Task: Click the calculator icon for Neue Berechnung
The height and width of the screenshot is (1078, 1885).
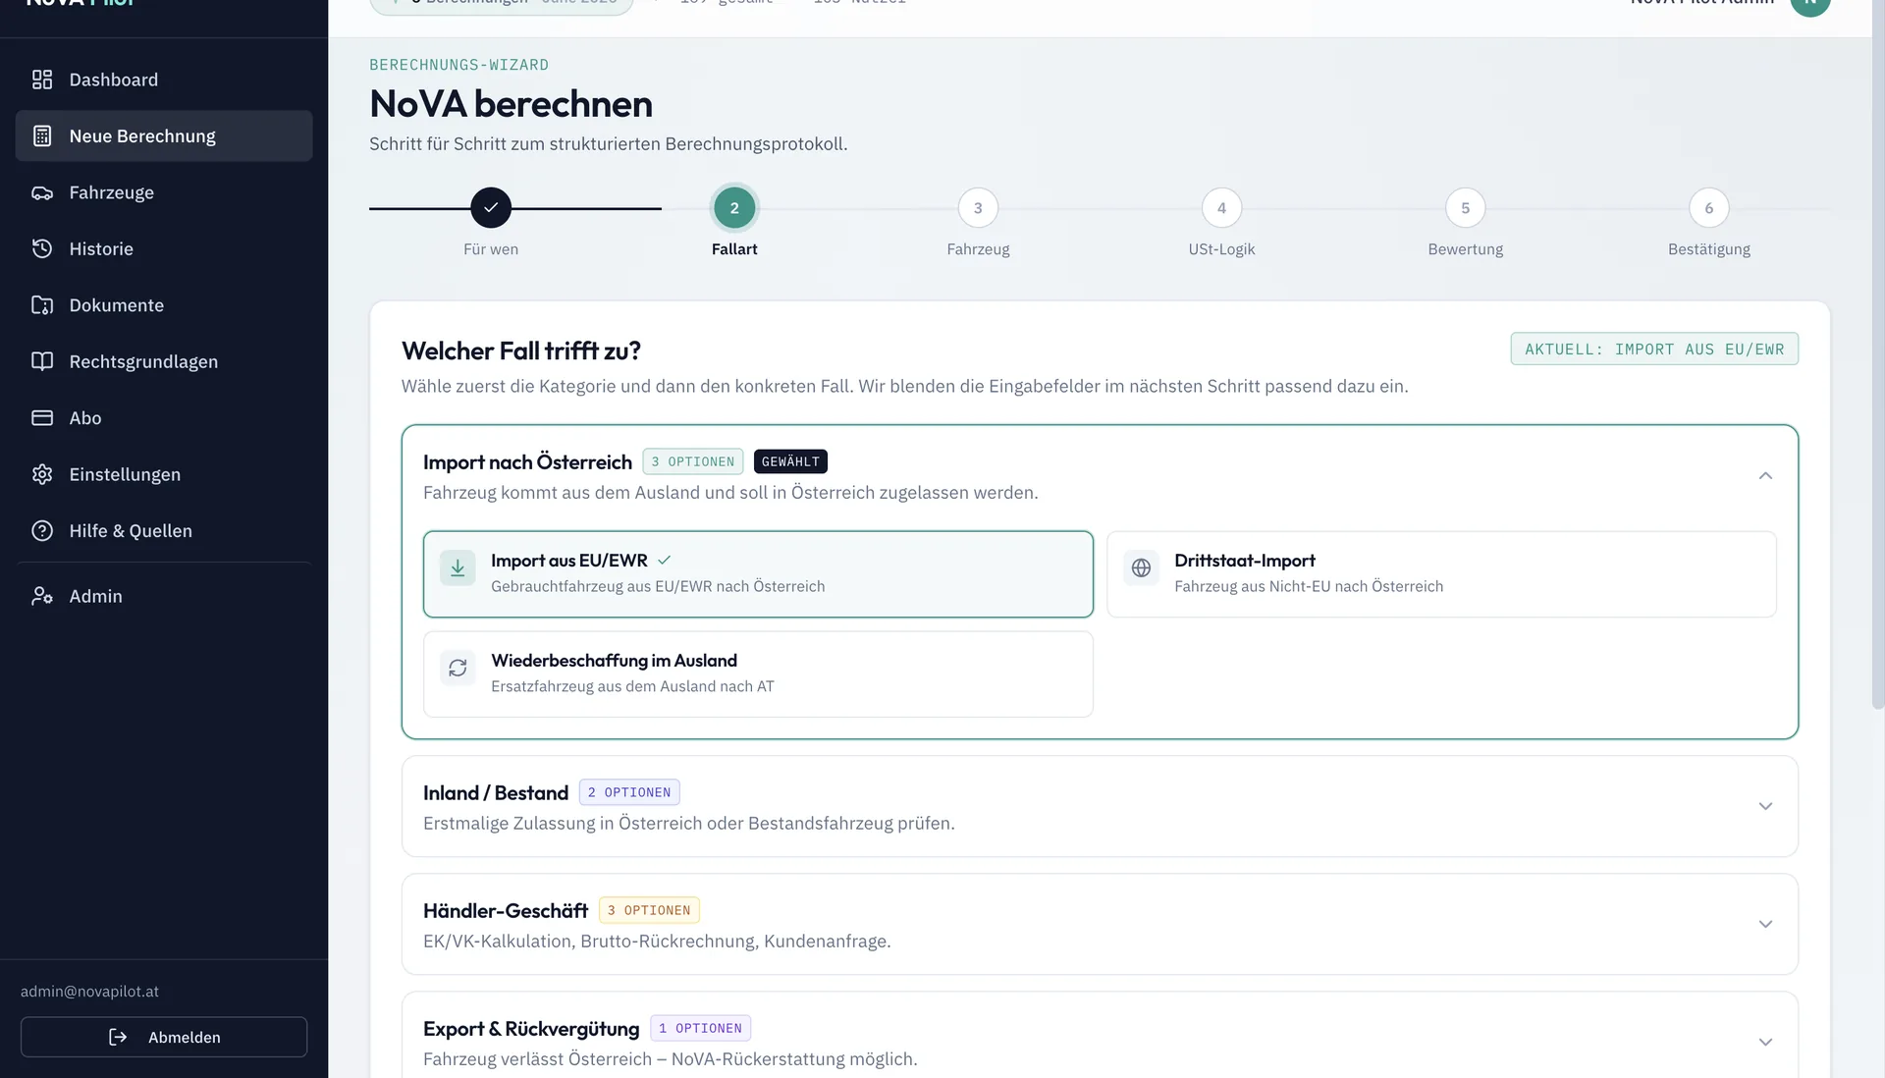Action: pos(42,136)
